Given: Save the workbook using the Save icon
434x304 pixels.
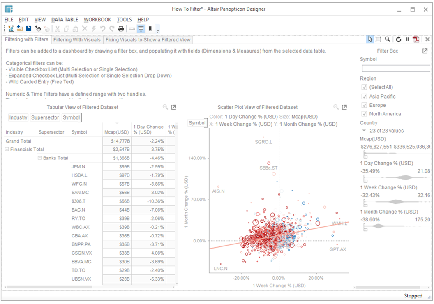Looking at the screenshot, I should [x=28, y=29].
